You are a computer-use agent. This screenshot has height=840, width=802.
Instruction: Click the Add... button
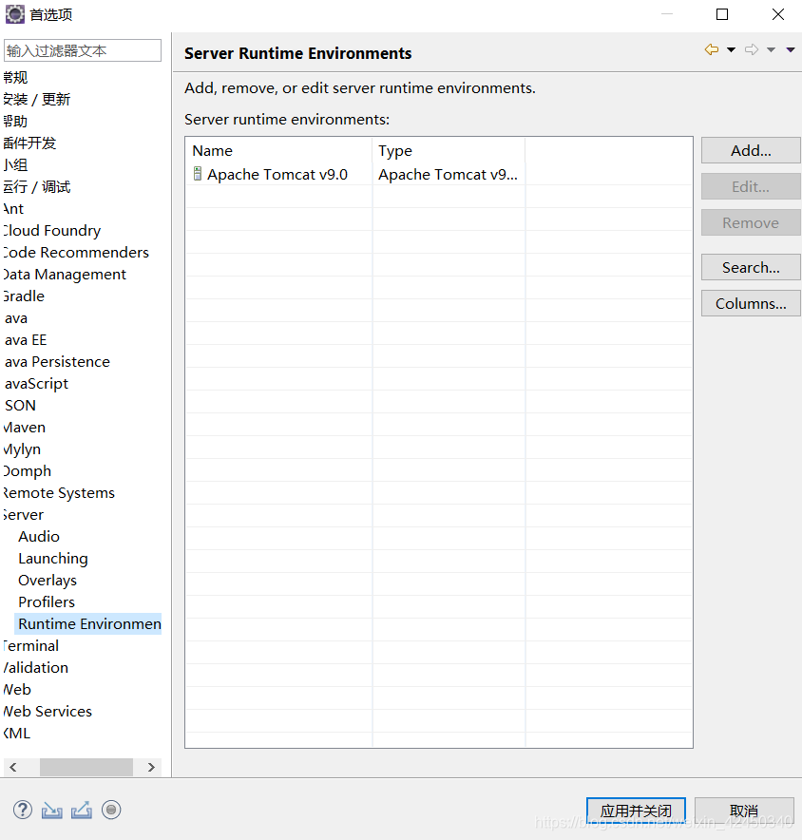pos(751,150)
